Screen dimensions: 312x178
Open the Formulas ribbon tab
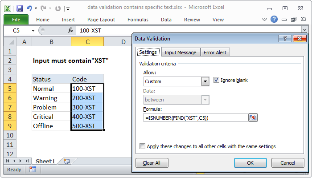[x=138, y=20]
